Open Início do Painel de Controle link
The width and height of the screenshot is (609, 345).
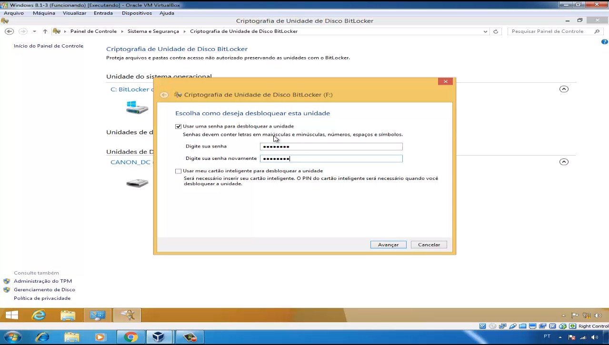(x=49, y=46)
